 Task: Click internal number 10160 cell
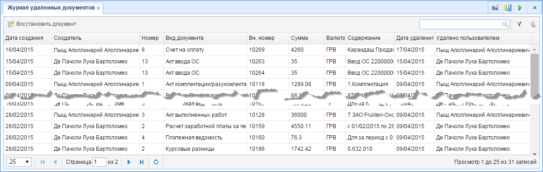pyautogui.click(x=268, y=137)
